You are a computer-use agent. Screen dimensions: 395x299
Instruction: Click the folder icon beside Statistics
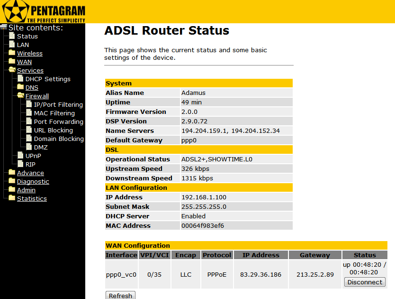click(12, 198)
